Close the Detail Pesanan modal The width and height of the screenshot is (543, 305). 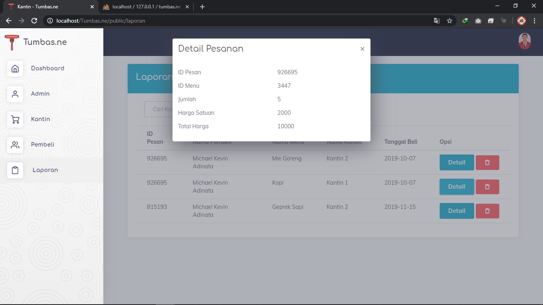pyautogui.click(x=362, y=48)
